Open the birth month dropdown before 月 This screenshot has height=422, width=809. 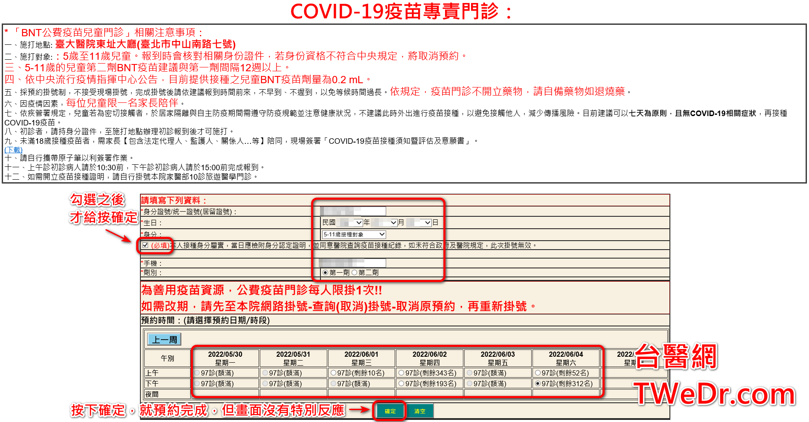(x=384, y=223)
